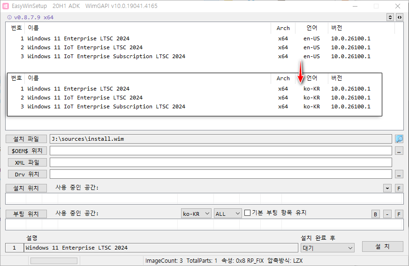The height and width of the screenshot is (266, 409).
Task: Click the 설치 위치 button
Action: click(26, 188)
